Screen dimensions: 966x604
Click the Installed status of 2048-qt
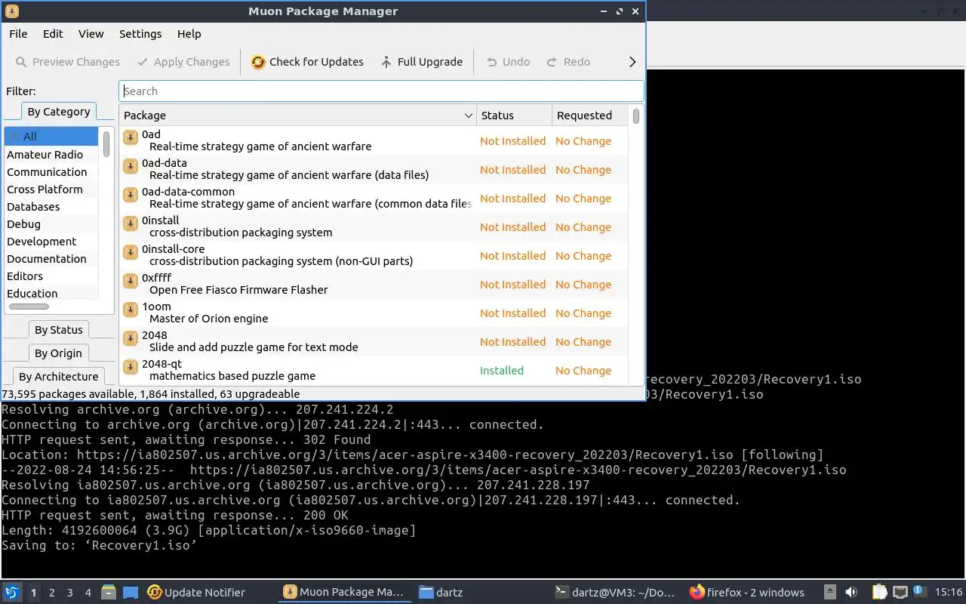502,371
